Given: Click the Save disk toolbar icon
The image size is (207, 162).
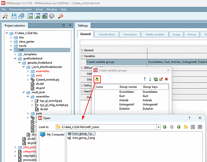Looking at the screenshot, I should point(14,16).
